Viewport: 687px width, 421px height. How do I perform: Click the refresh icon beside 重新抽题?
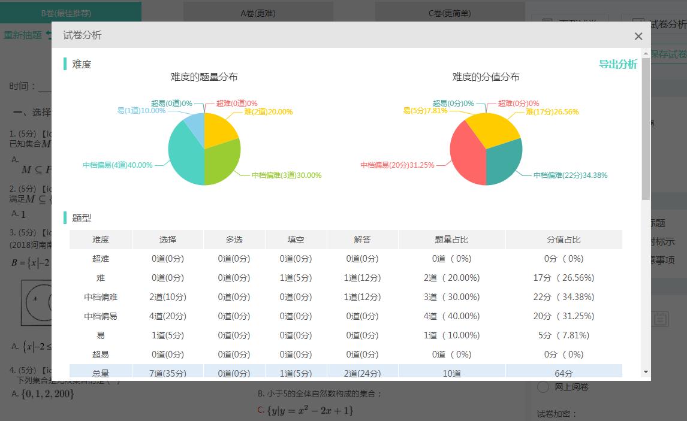click(47, 35)
